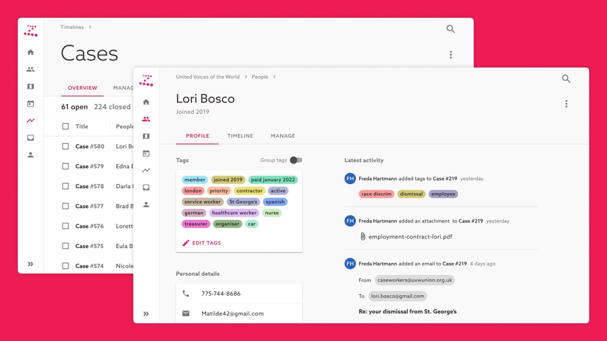Toggle the Group tags switch

pyautogui.click(x=296, y=160)
